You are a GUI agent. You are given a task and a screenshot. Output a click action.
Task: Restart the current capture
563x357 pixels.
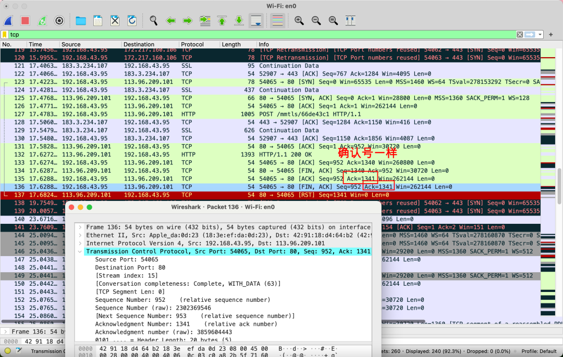[x=42, y=21]
